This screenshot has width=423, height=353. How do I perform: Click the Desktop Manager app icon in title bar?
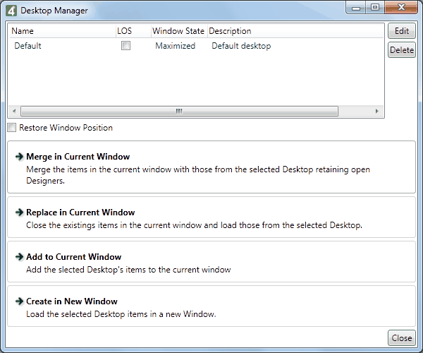(x=11, y=11)
